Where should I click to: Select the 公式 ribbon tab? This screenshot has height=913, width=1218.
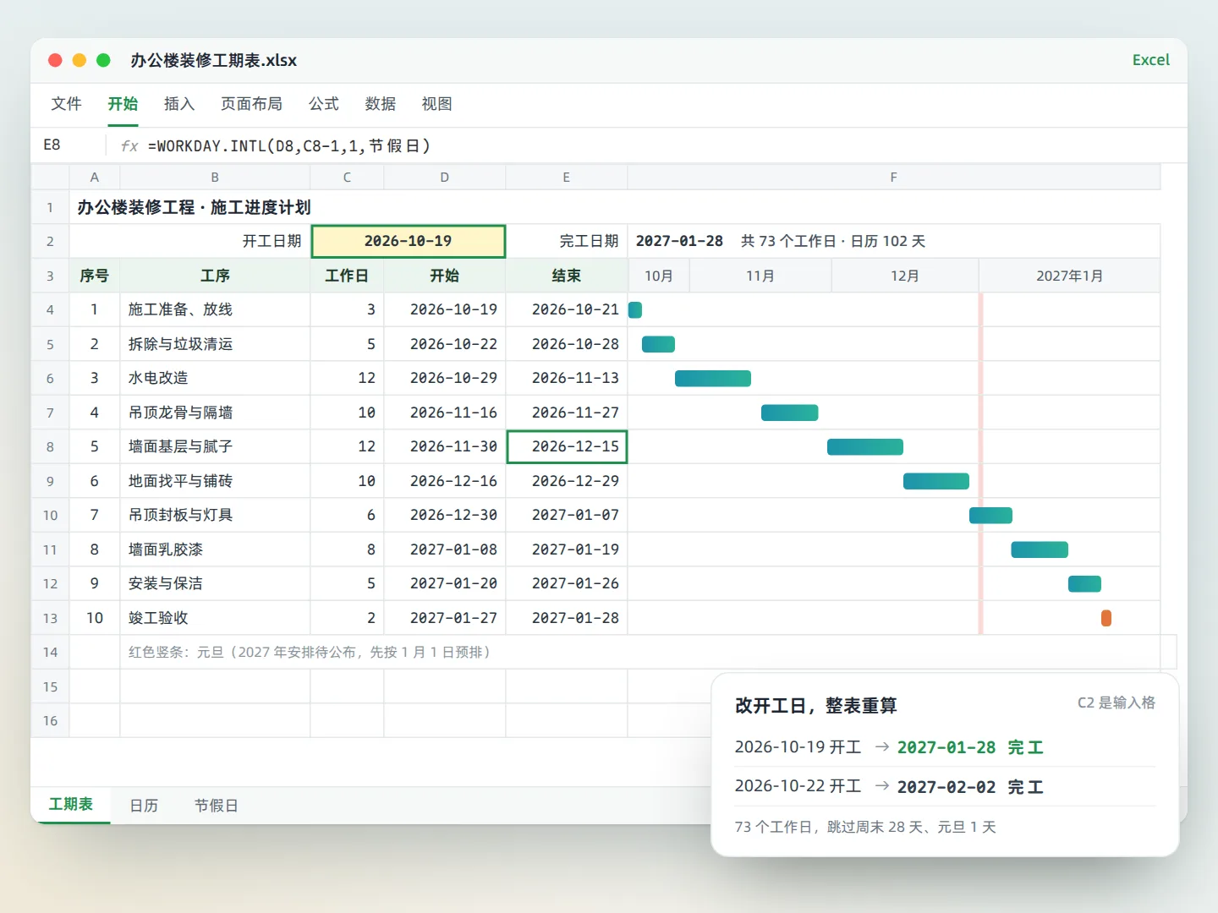click(x=324, y=104)
